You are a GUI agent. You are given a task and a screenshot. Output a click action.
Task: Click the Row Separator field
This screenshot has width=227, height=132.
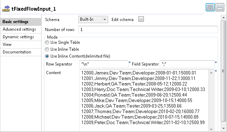(x=104, y=64)
